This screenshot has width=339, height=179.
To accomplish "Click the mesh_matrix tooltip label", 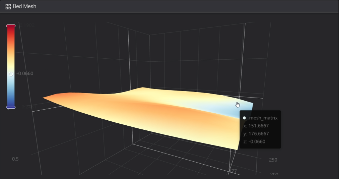I will click(263, 118).
